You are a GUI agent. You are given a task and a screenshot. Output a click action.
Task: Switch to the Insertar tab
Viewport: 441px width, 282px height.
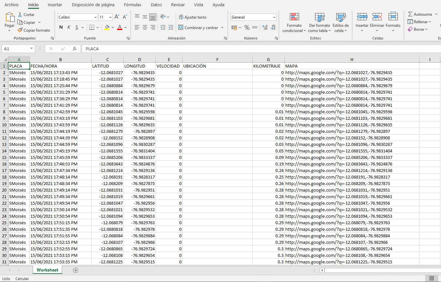[x=55, y=5]
